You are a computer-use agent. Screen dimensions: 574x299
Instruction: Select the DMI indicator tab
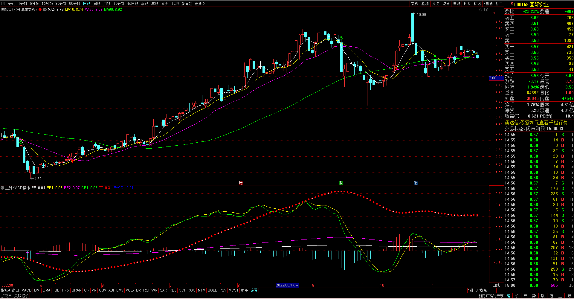pyautogui.click(x=37, y=290)
